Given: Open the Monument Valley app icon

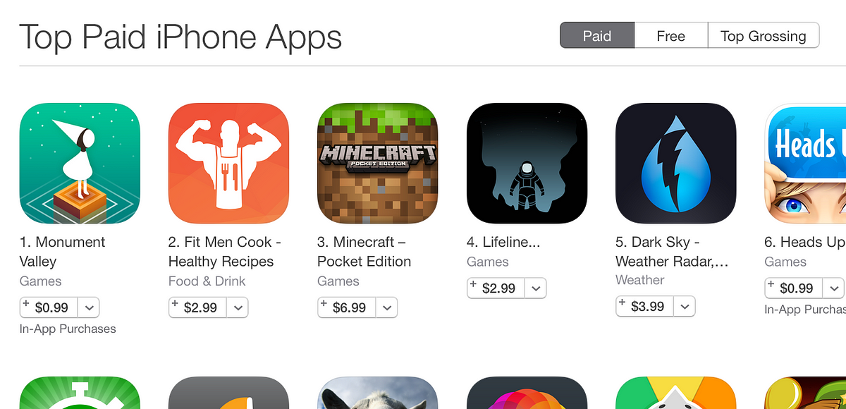Looking at the screenshot, I should (80, 163).
